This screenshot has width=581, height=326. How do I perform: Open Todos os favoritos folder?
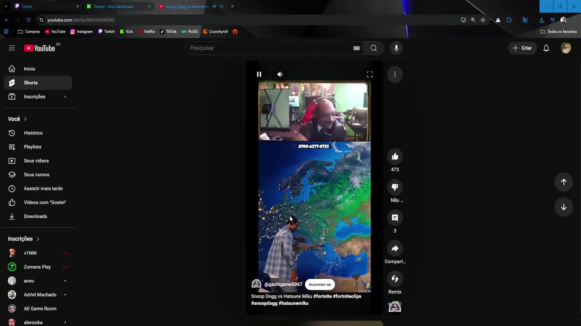[x=558, y=32]
